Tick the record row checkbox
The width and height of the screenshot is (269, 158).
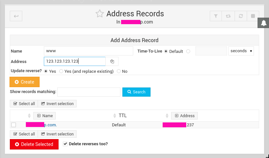pyautogui.click(x=13, y=125)
